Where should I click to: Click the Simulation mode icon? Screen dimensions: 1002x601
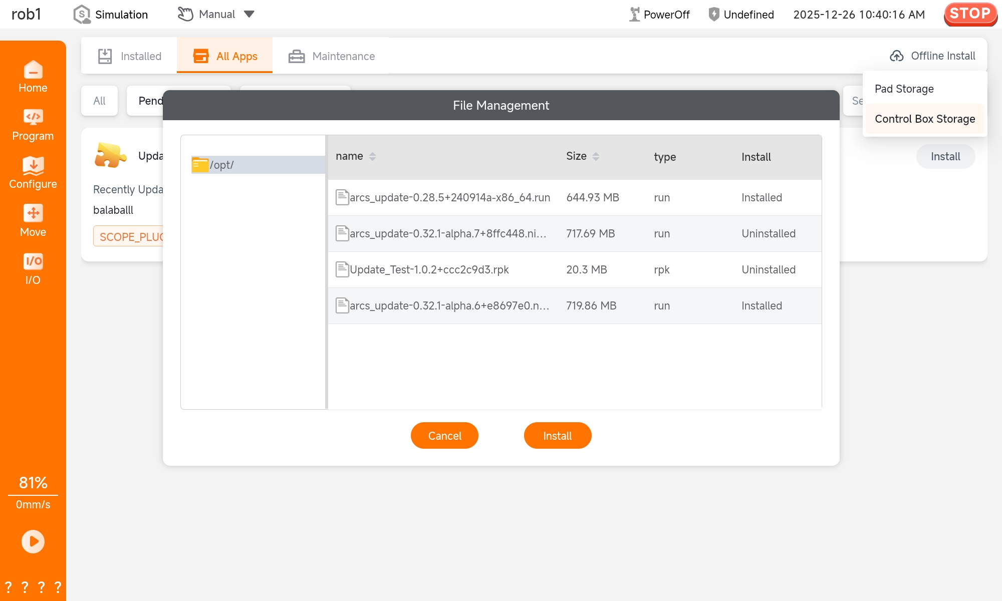point(82,15)
